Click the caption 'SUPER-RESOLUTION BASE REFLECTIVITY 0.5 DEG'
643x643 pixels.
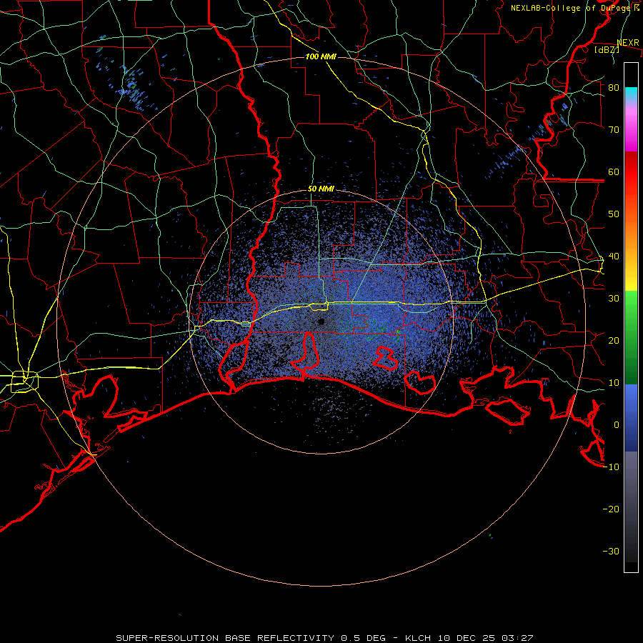251,638
